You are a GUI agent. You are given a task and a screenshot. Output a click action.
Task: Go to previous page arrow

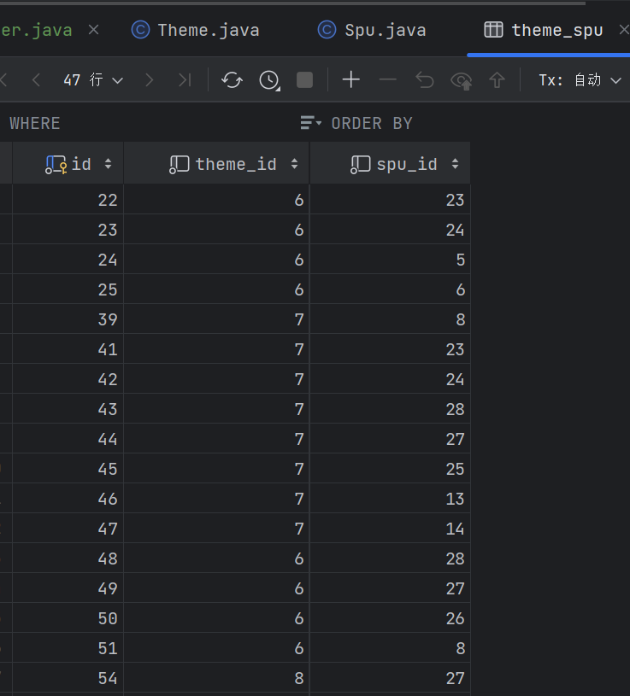click(x=37, y=80)
